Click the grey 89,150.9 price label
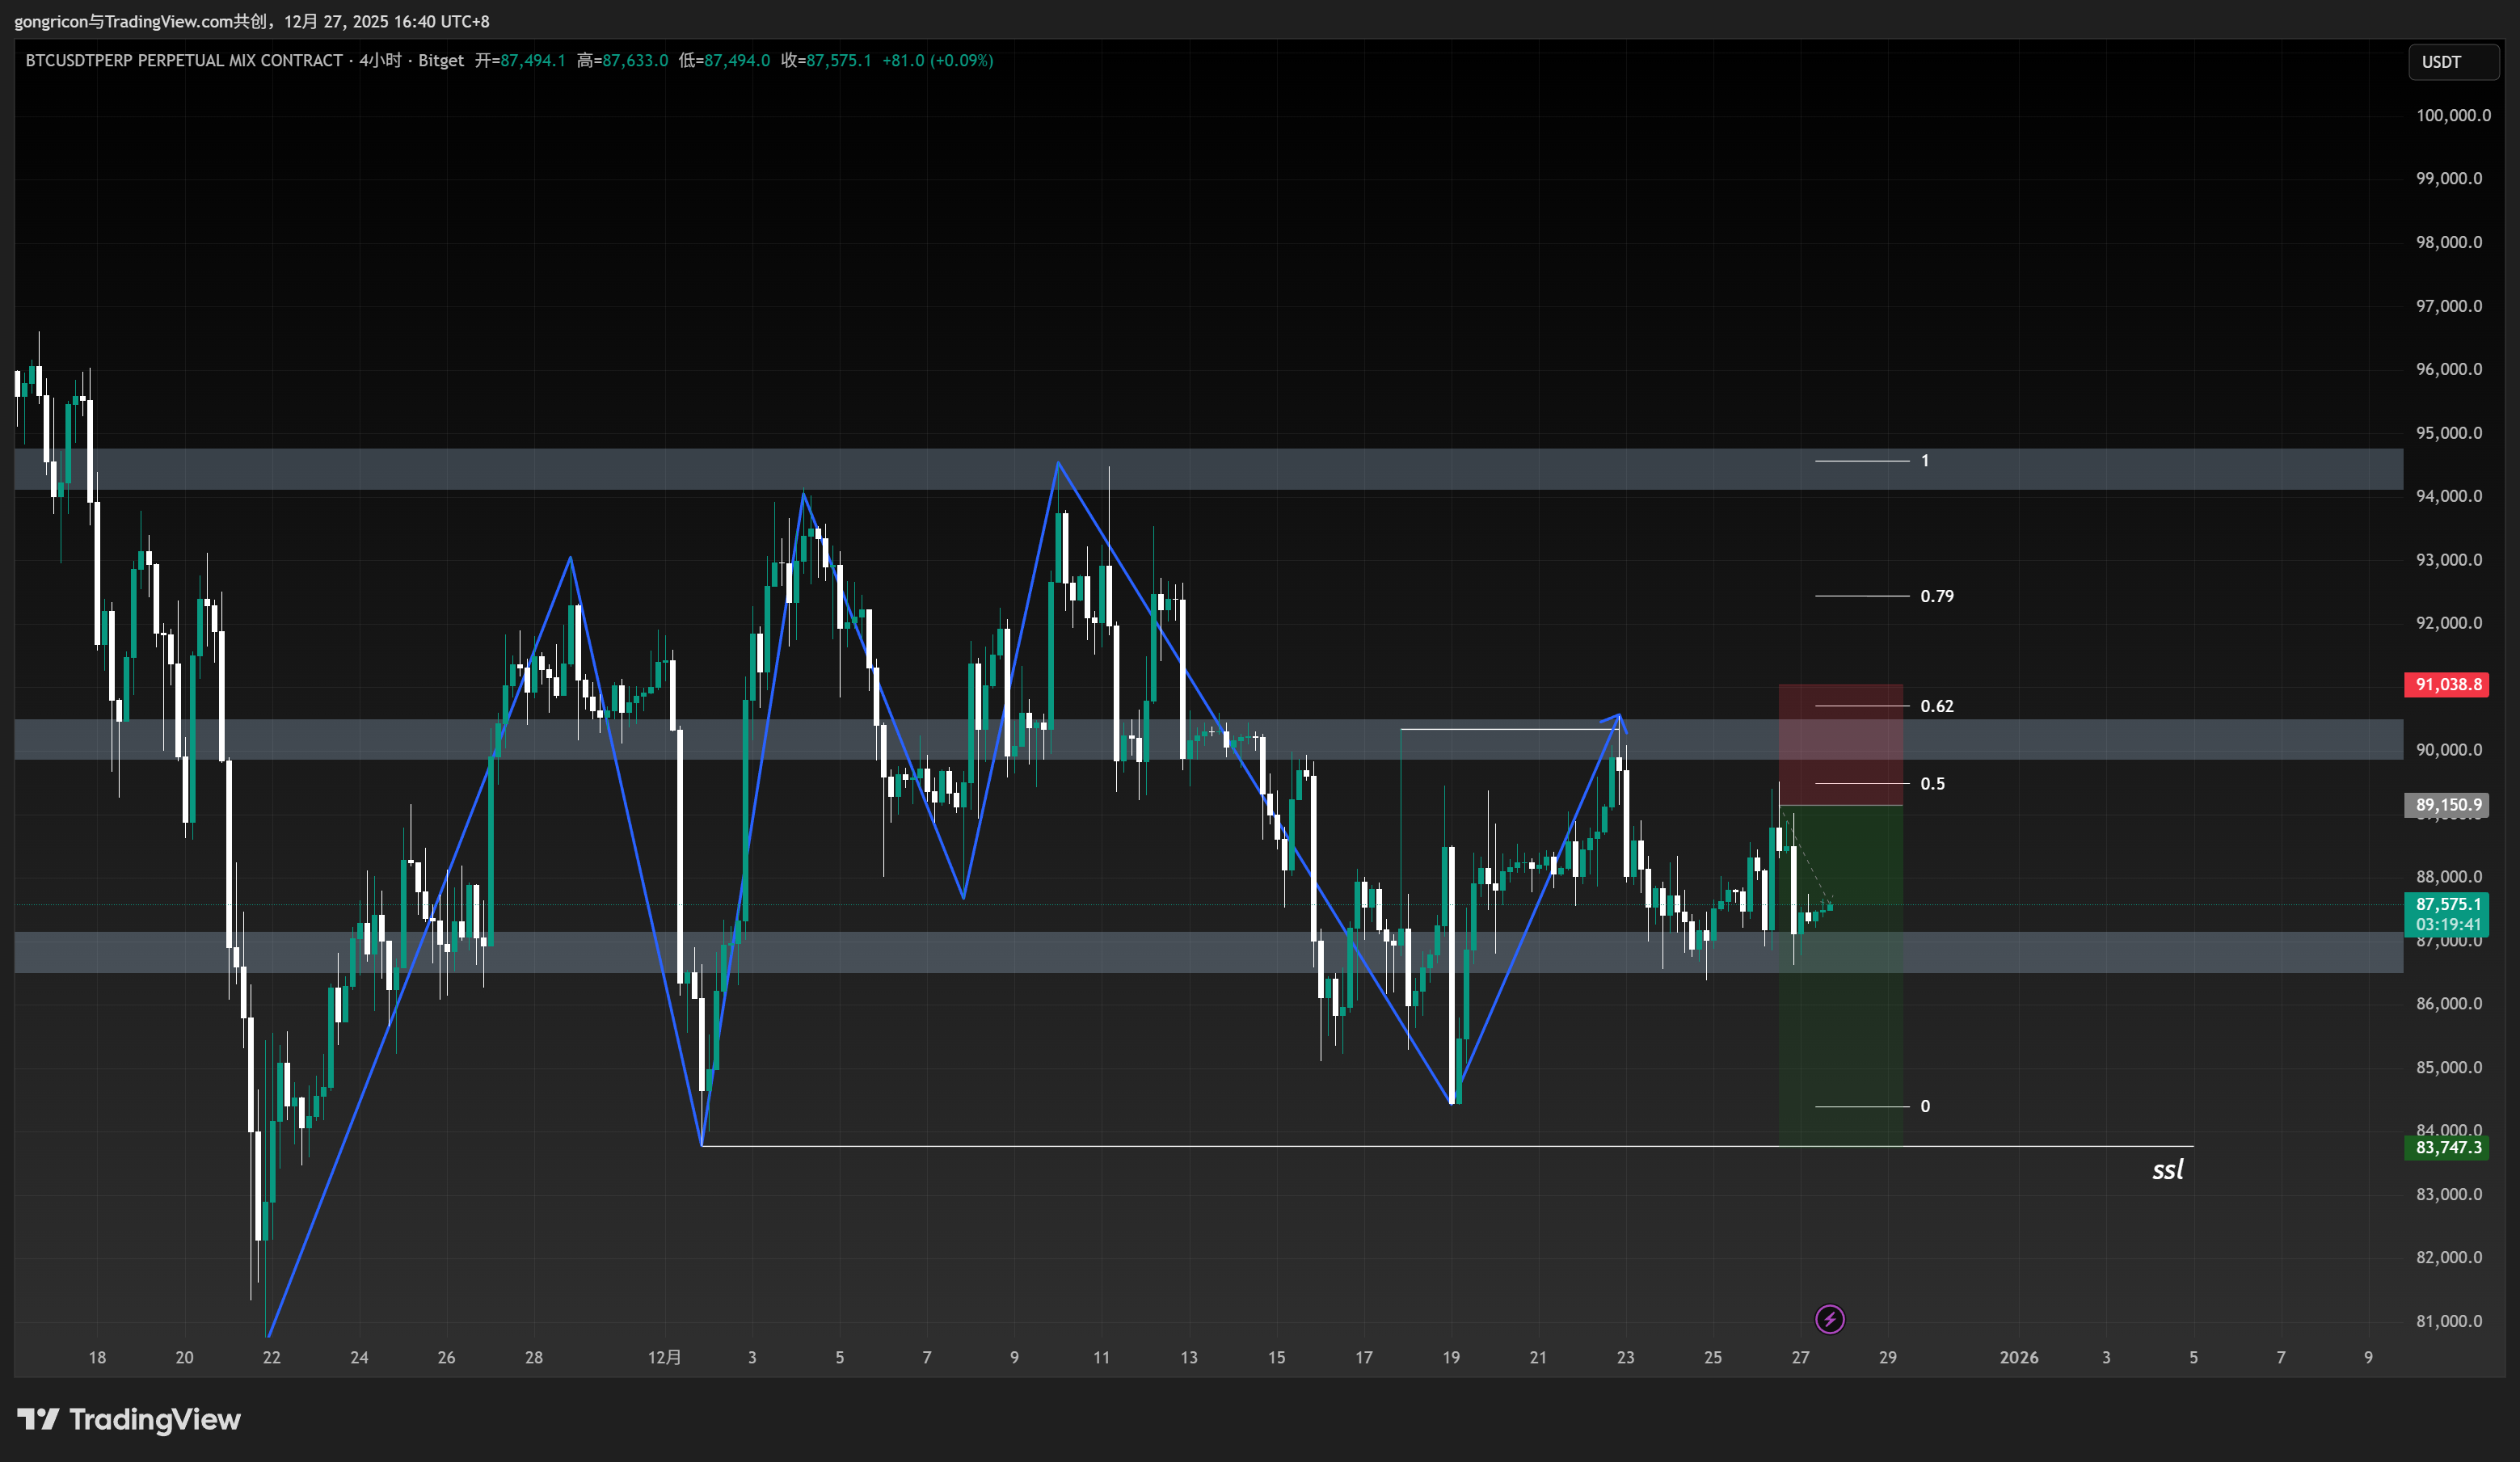Screen dimensions: 2520x1462 (x=2447, y=805)
